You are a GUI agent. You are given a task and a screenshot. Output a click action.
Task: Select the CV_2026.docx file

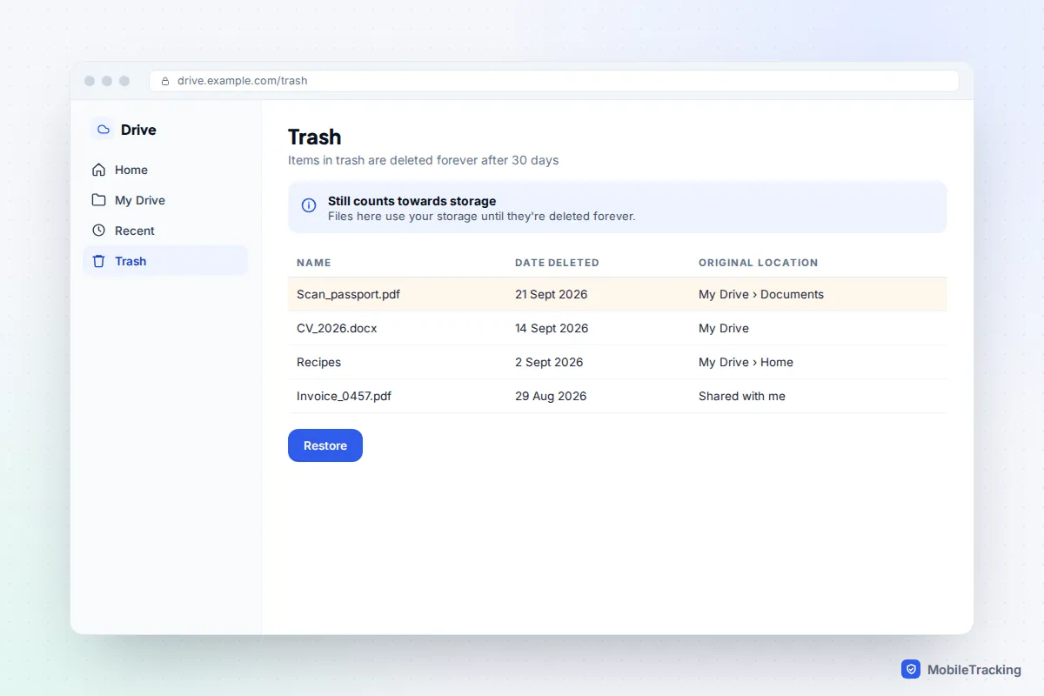[x=617, y=328]
